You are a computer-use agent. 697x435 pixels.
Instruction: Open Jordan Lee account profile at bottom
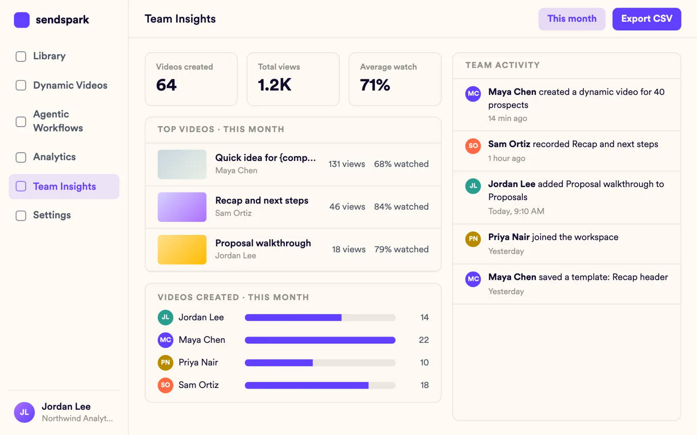(64, 412)
